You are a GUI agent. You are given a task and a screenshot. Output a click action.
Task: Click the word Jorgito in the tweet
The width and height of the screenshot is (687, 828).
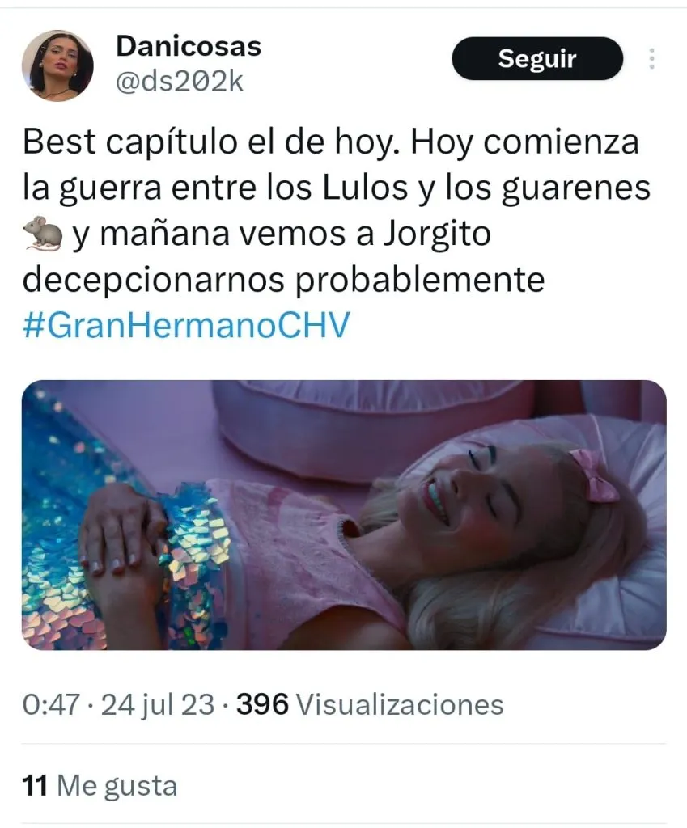(x=436, y=234)
